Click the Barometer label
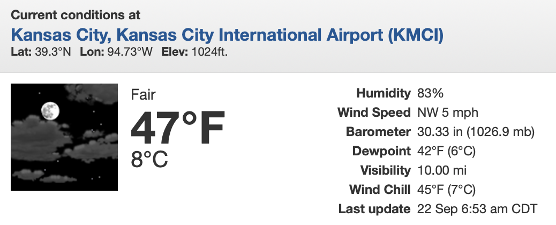Image resolution: width=556 pixels, height=225 pixels. click(377, 132)
